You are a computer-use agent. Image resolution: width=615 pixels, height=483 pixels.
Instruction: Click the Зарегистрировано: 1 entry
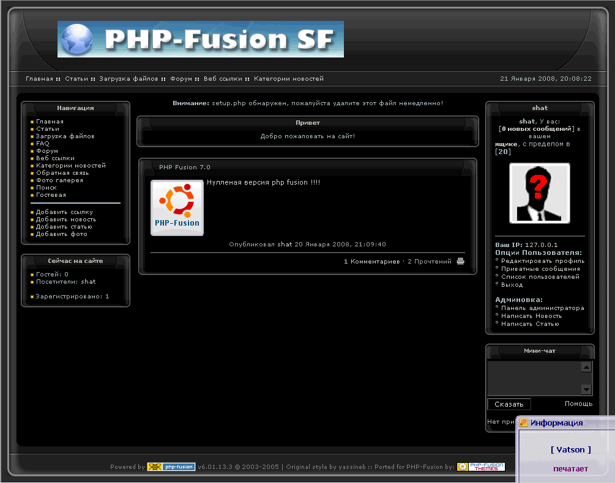73,297
